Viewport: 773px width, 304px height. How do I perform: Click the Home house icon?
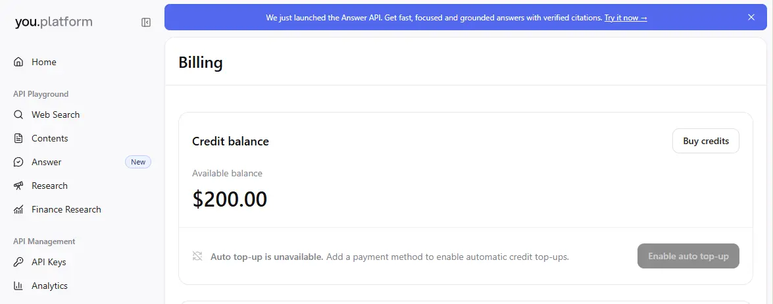[18, 62]
